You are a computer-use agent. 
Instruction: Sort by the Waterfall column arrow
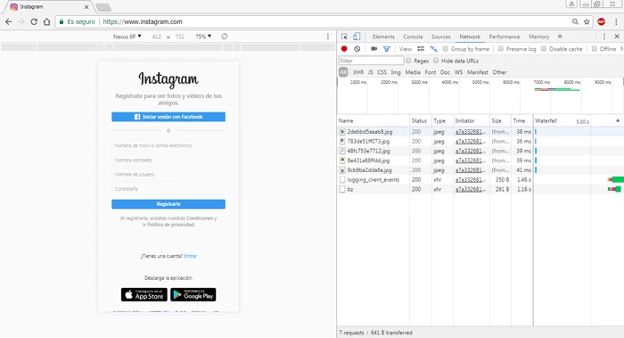[x=618, y=120]
